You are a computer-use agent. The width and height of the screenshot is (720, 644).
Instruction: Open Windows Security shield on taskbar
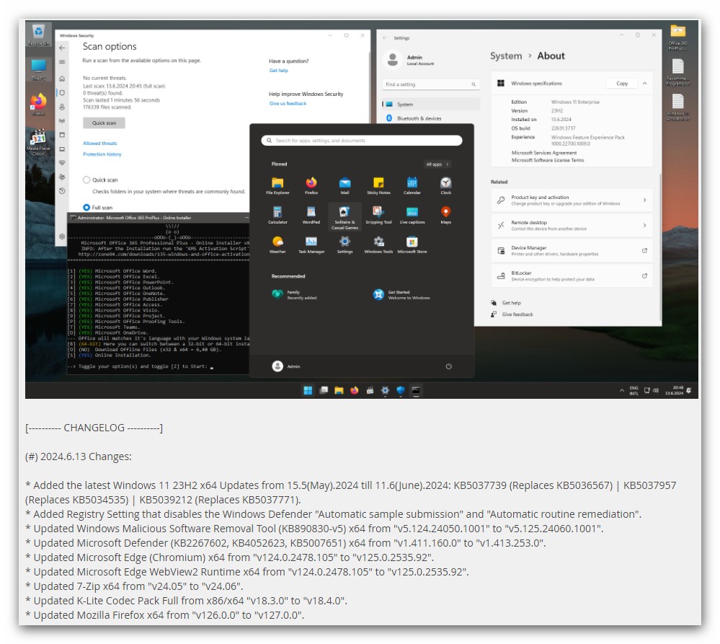tap(401, 390)
